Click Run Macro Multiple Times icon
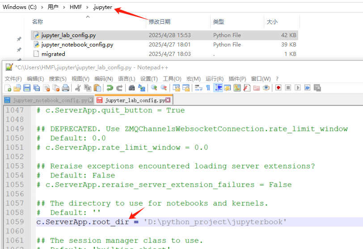363x249 pixels. point(308,88)
